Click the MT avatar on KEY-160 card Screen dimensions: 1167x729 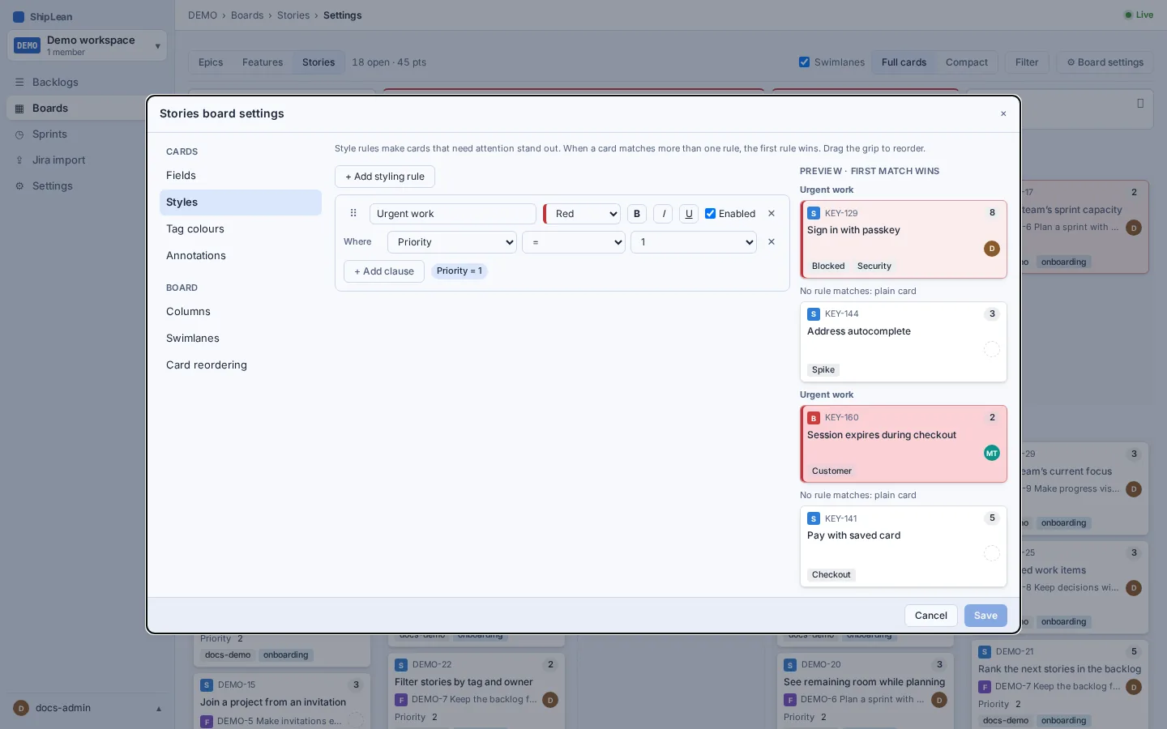coord(992,453)
